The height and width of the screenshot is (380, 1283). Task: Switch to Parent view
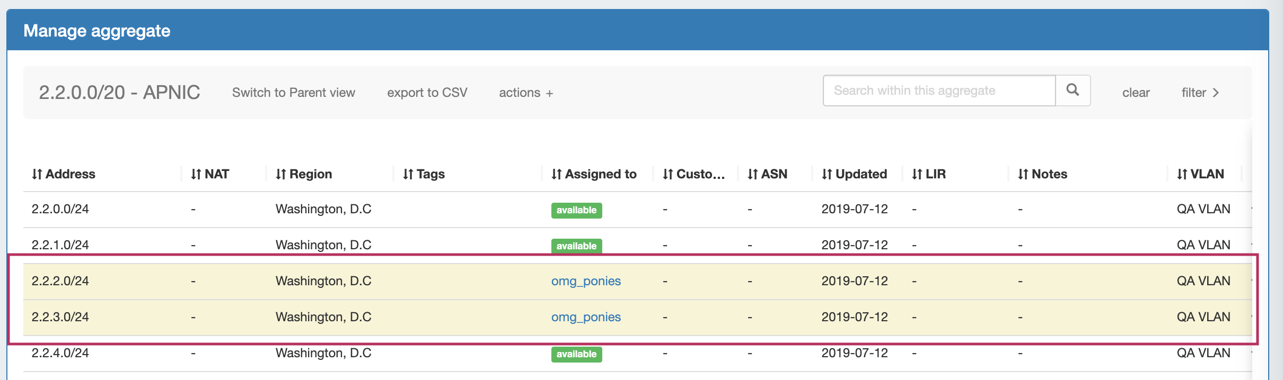tap(294, 93)
